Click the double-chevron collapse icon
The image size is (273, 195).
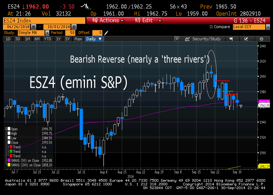point(177,39)
